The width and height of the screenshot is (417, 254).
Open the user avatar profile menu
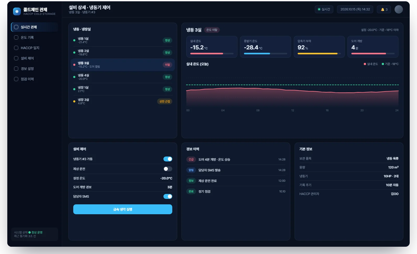coord(398,9)
